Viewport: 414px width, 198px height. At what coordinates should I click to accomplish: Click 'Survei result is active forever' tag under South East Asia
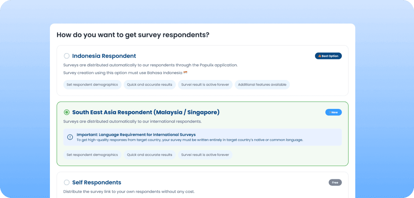pos(205,155)
